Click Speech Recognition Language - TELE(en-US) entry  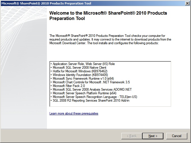[x=95, y=97]
